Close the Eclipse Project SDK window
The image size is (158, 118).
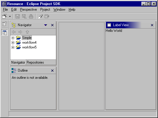click(x=154, y=4)
